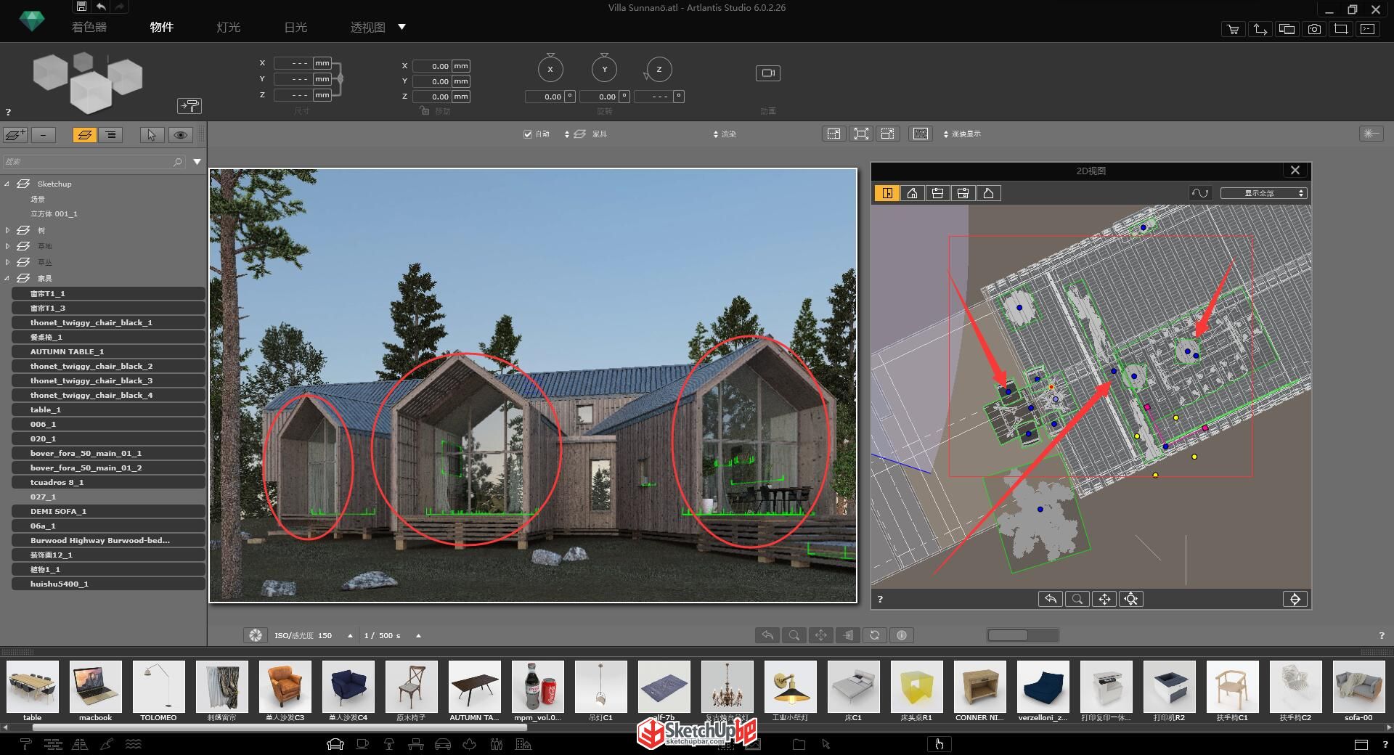
Task: Toggle the eye visibility button
Action: (180, 134)
